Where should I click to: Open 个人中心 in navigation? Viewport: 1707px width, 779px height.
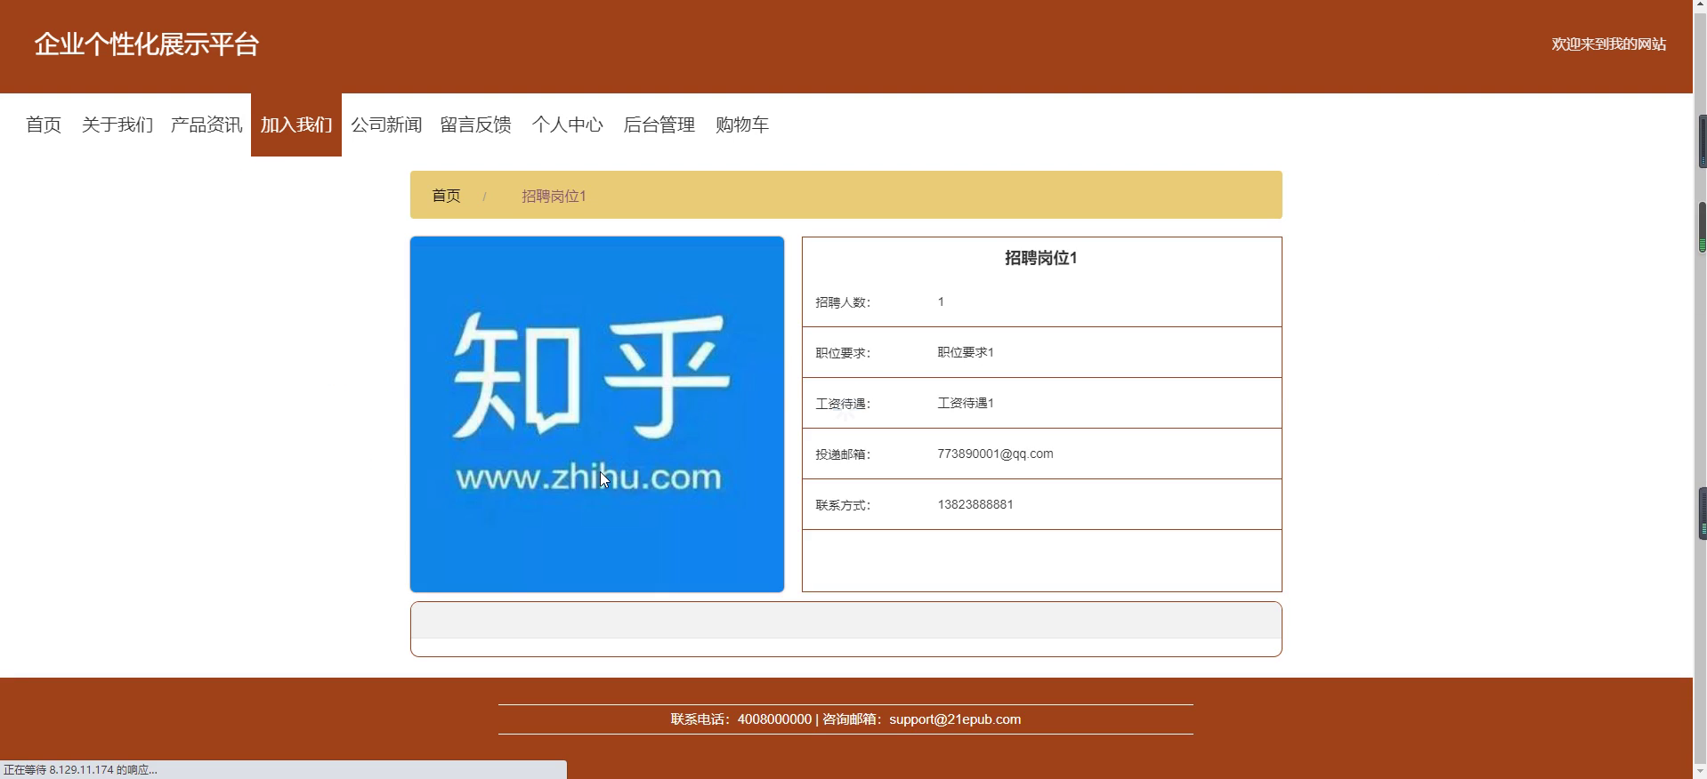(568, 124)
